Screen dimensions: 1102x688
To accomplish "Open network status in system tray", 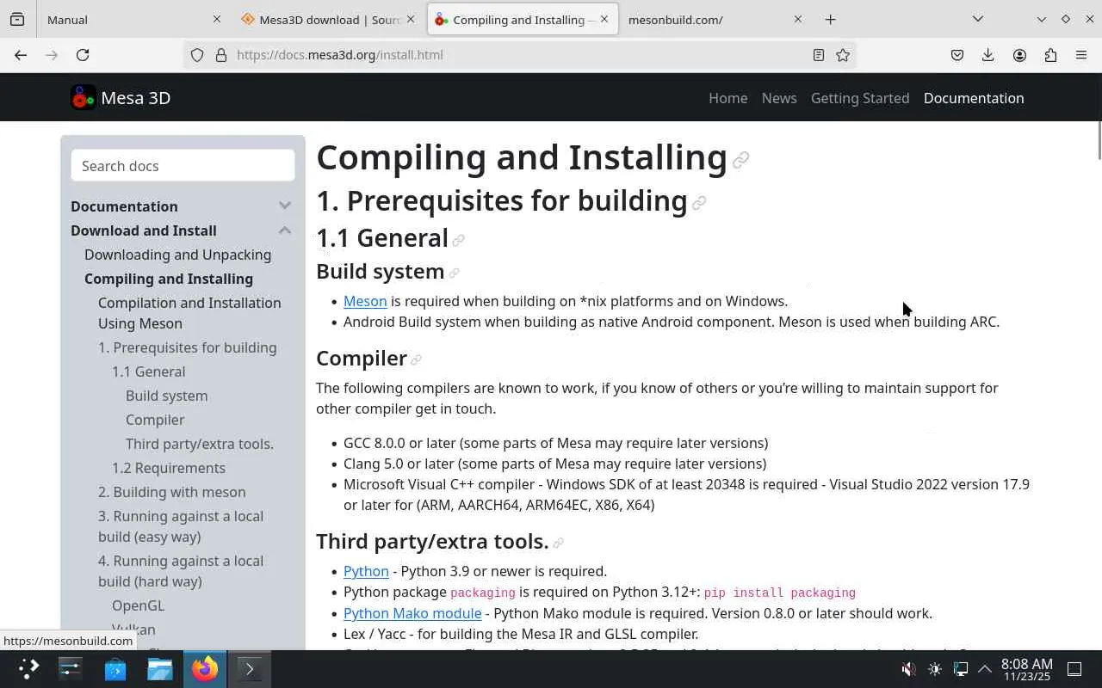I will [x=961, y=669].
